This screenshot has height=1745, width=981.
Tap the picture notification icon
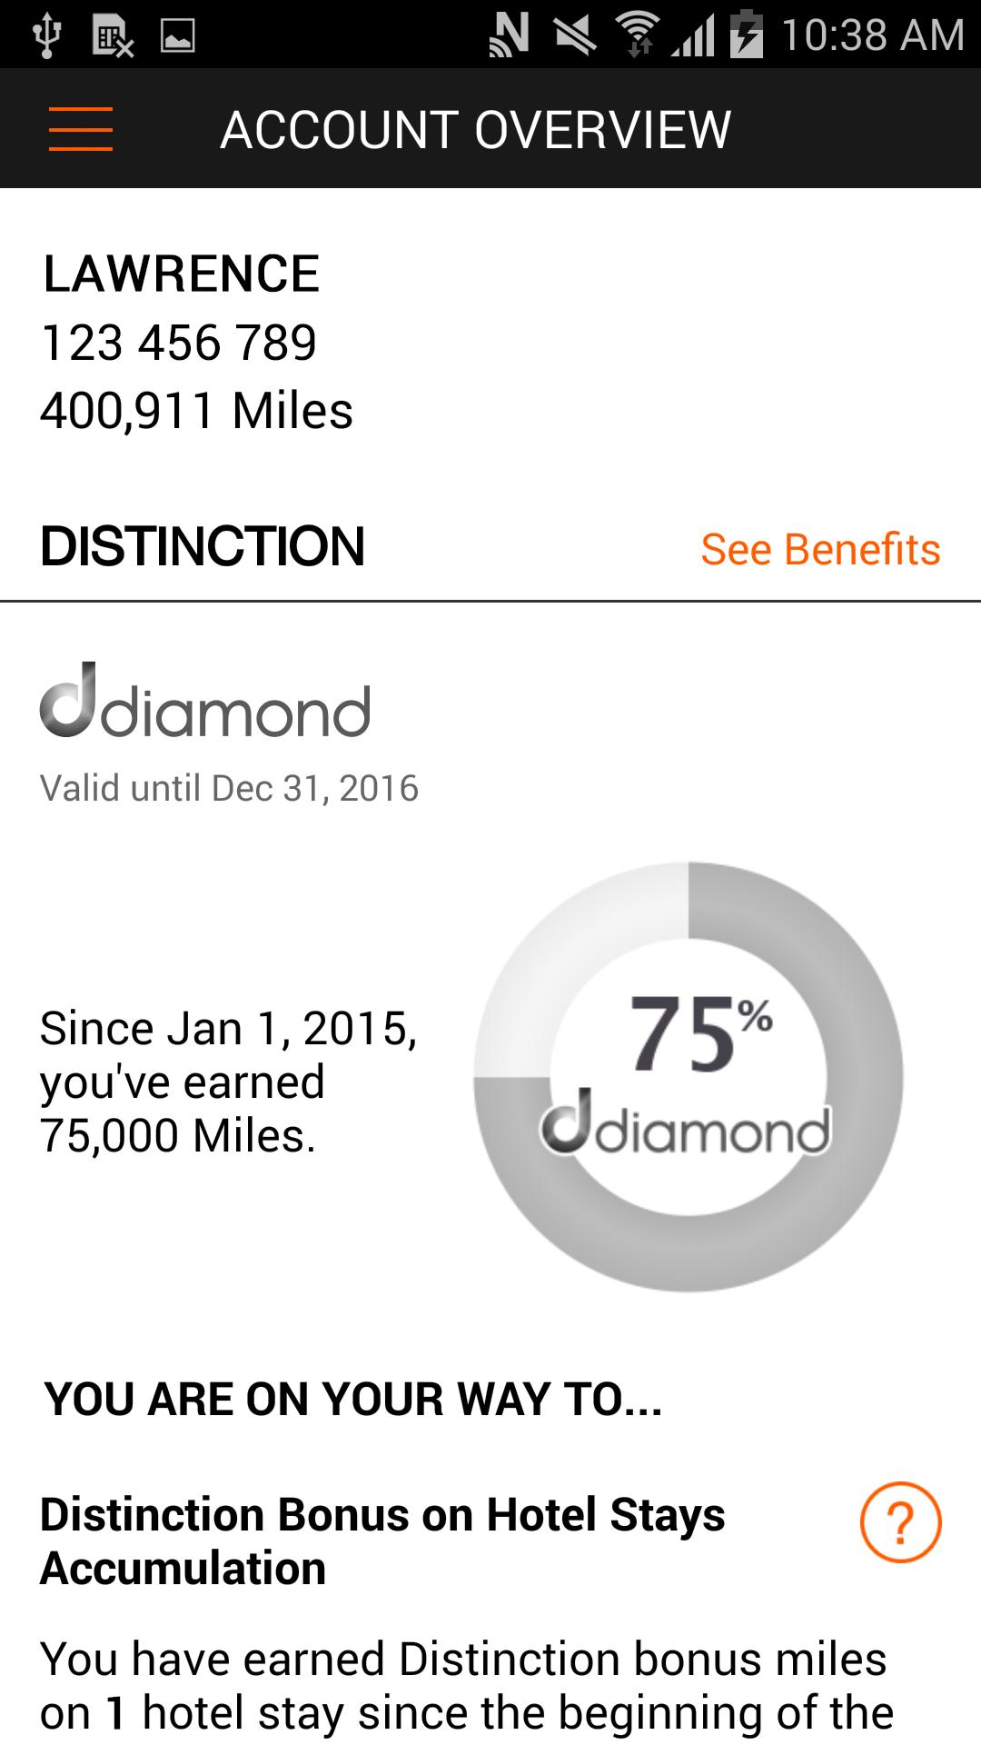tap(177, 35)
